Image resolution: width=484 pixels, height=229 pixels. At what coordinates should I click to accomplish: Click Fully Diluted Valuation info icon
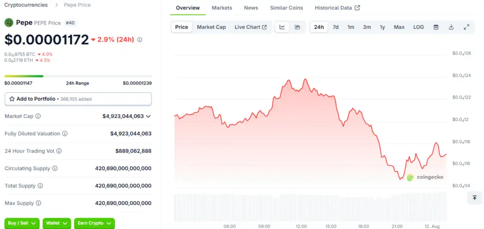pyautogui.click(x=65, y=134)
